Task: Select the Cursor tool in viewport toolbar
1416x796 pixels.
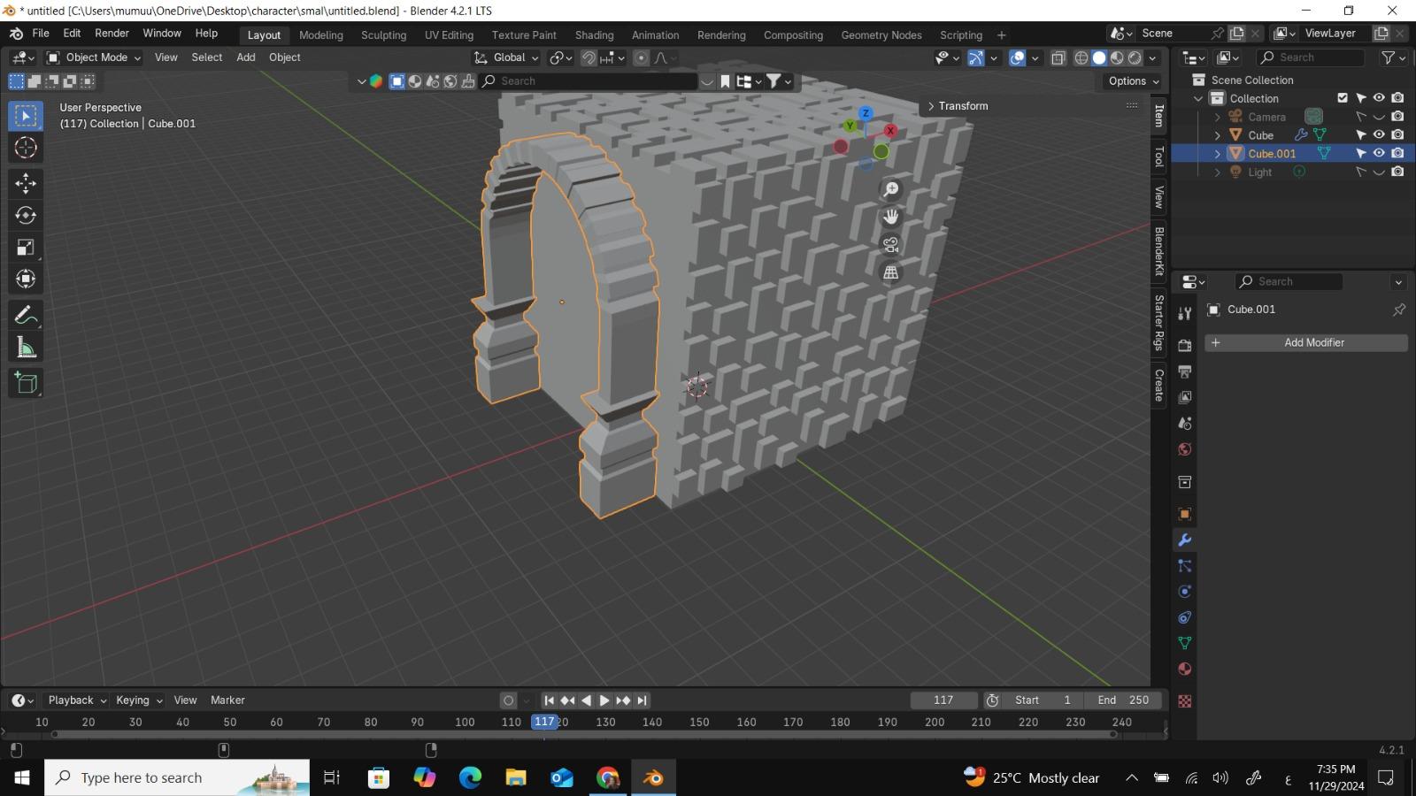Action: 26,148
